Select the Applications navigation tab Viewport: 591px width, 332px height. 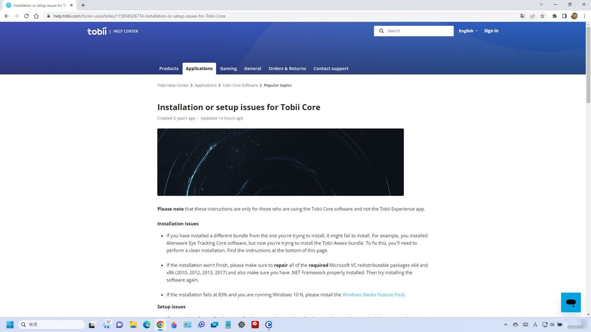coord(199,69)
